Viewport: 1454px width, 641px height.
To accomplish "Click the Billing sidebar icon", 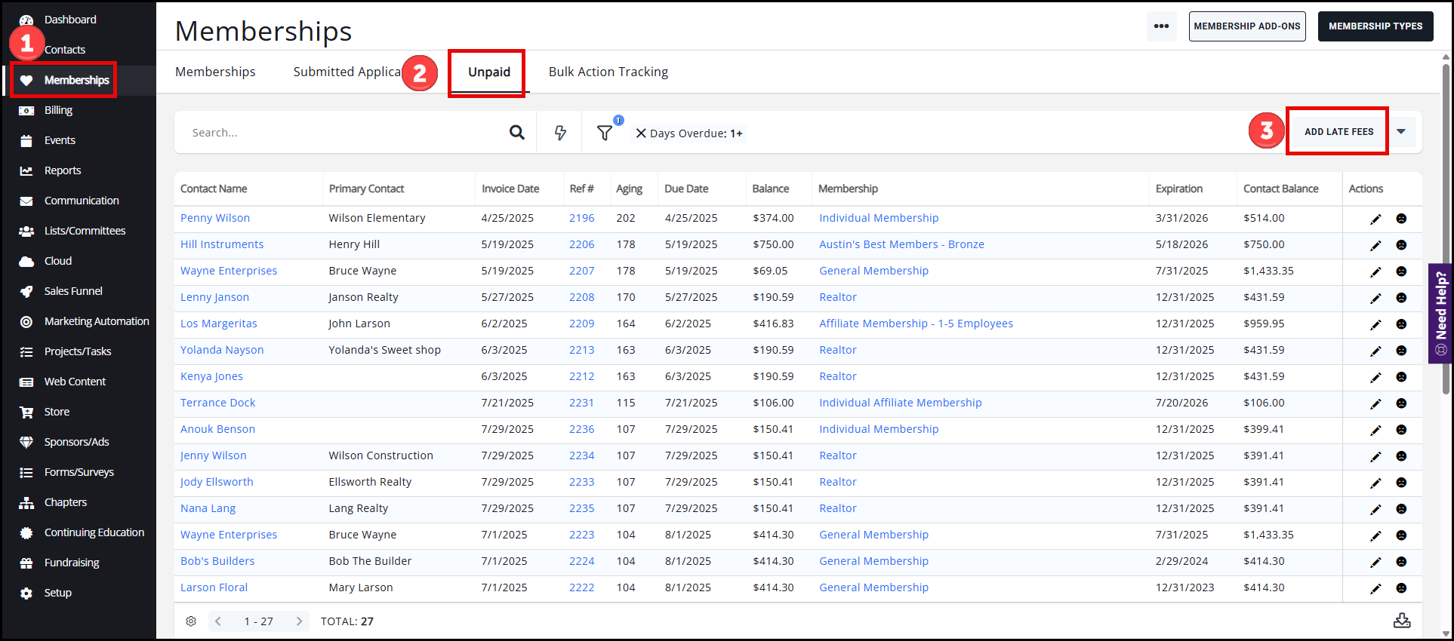I will point(26,110).
